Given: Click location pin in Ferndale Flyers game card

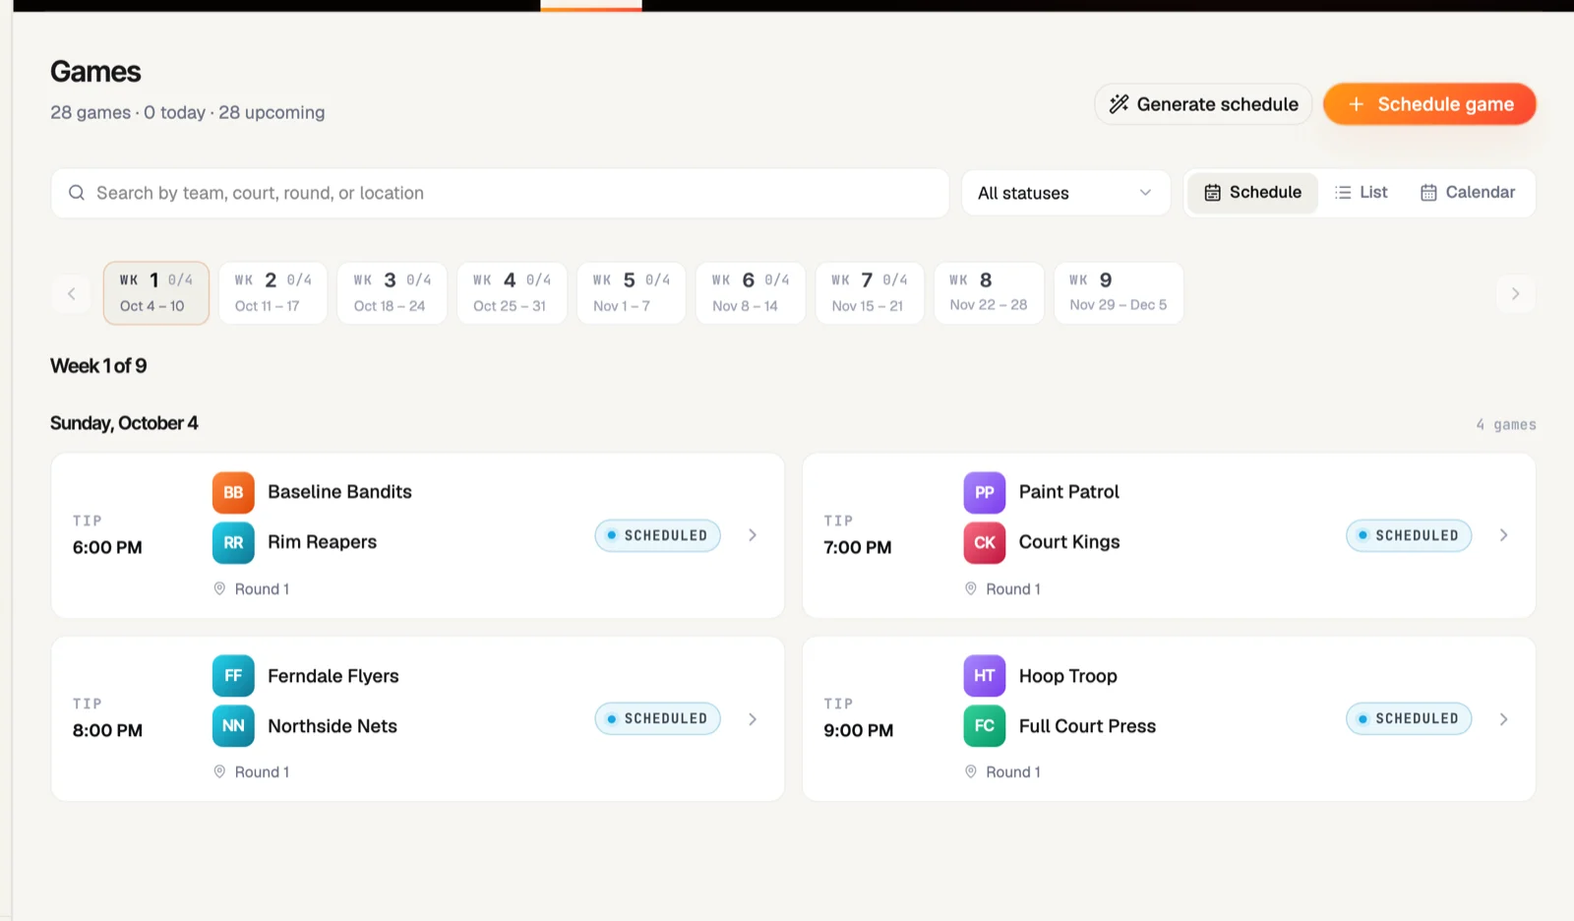Looking at the screenshot, I should [219, 771].
